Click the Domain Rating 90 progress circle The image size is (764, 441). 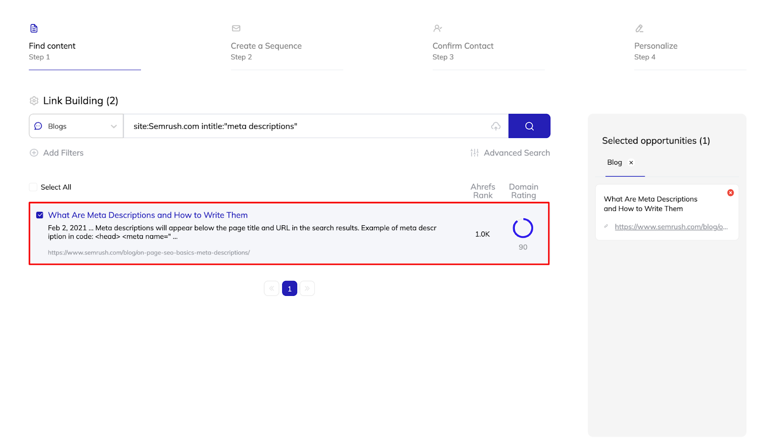tap(523, 228)
